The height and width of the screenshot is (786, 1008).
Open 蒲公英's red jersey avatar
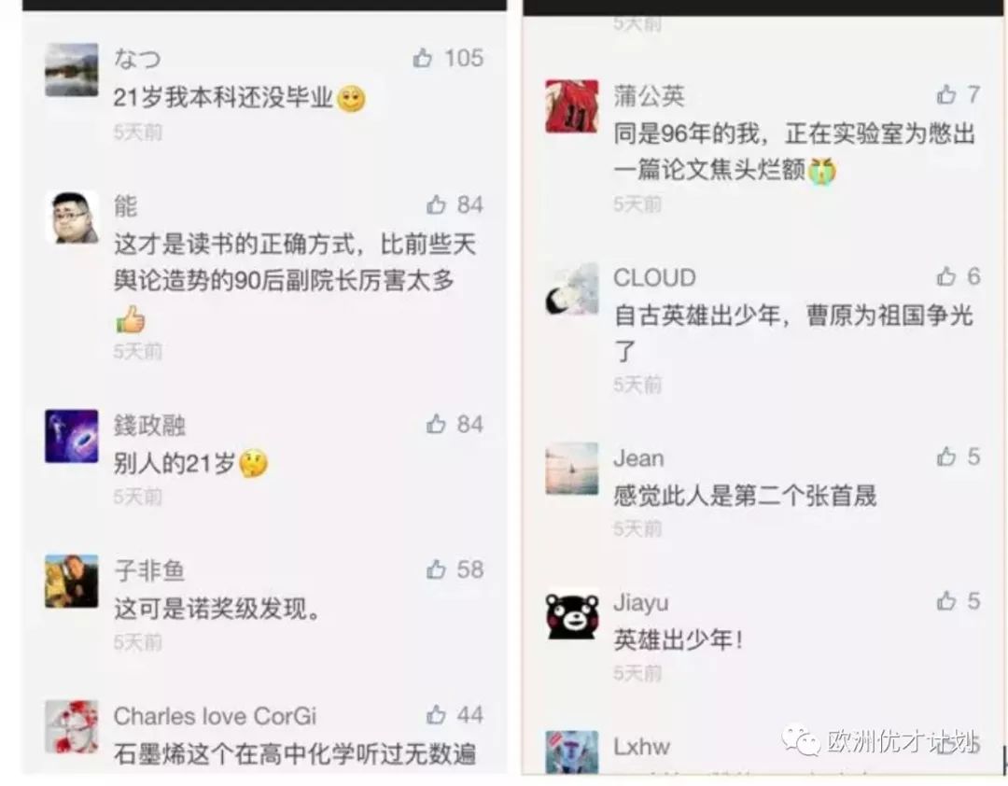point(571,106)
